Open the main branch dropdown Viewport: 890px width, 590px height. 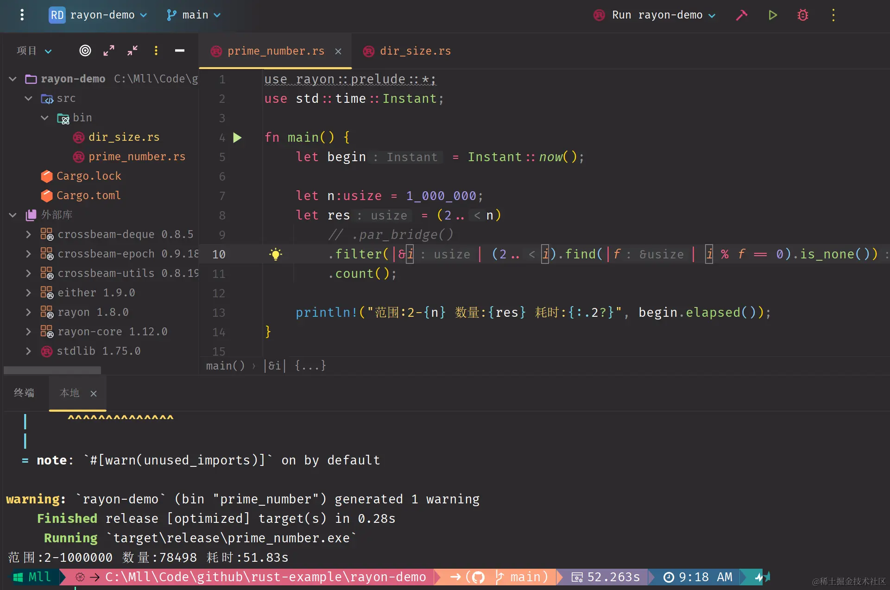point(194,15)
